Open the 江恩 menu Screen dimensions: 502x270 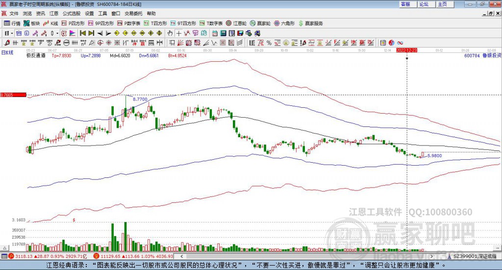54,13
